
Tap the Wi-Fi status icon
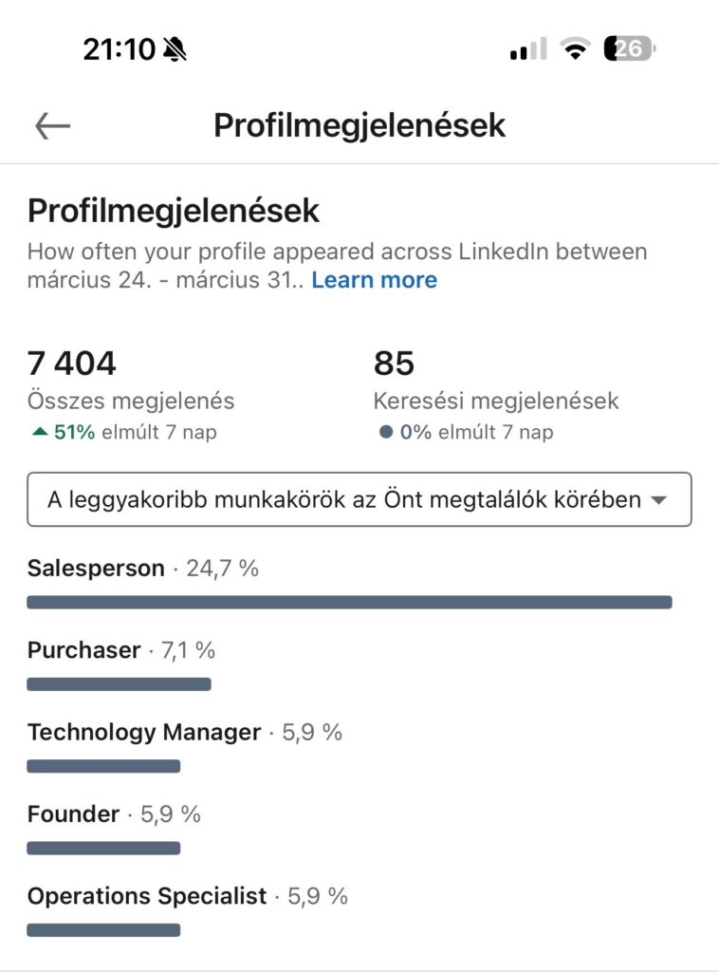pos(574,49)
